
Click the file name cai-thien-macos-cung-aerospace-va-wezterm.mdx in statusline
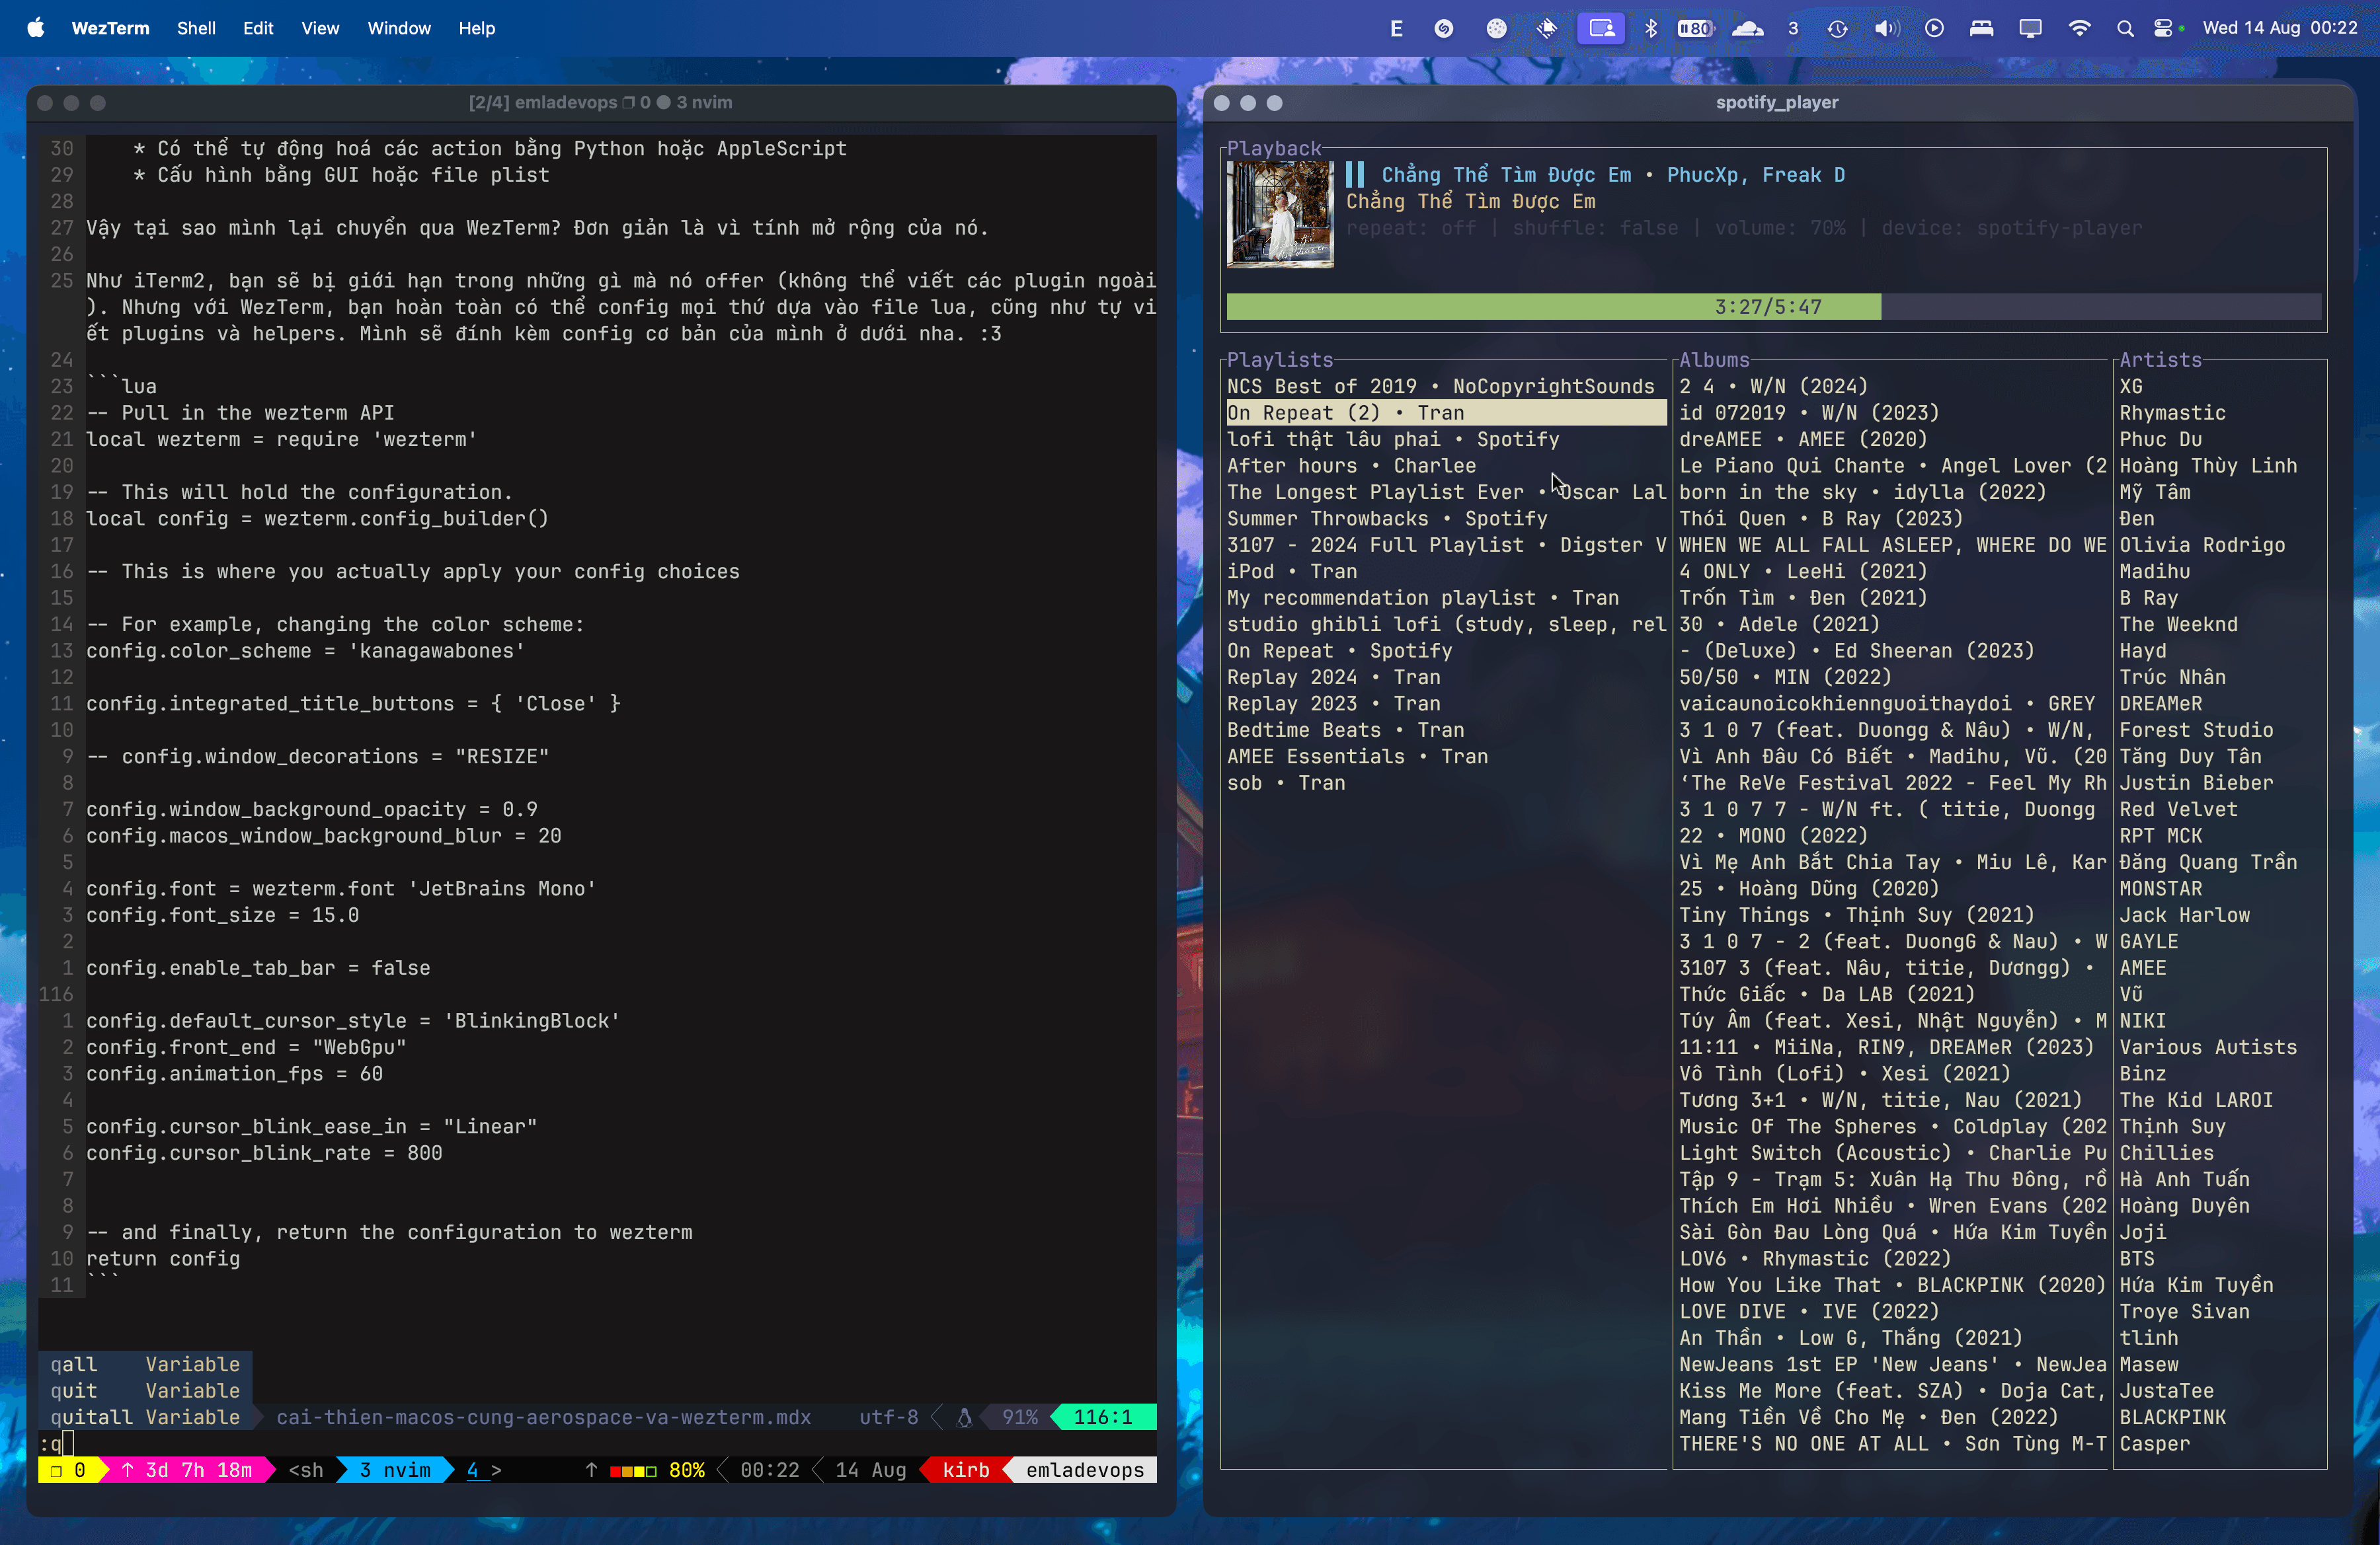[543, 1417]
